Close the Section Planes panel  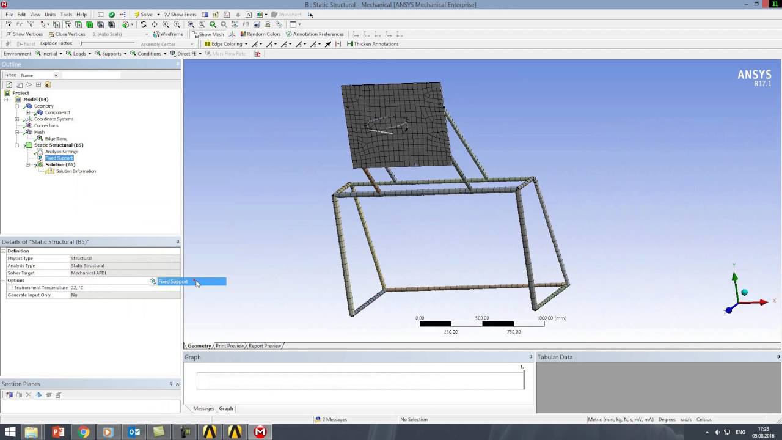tap(177, 384)
